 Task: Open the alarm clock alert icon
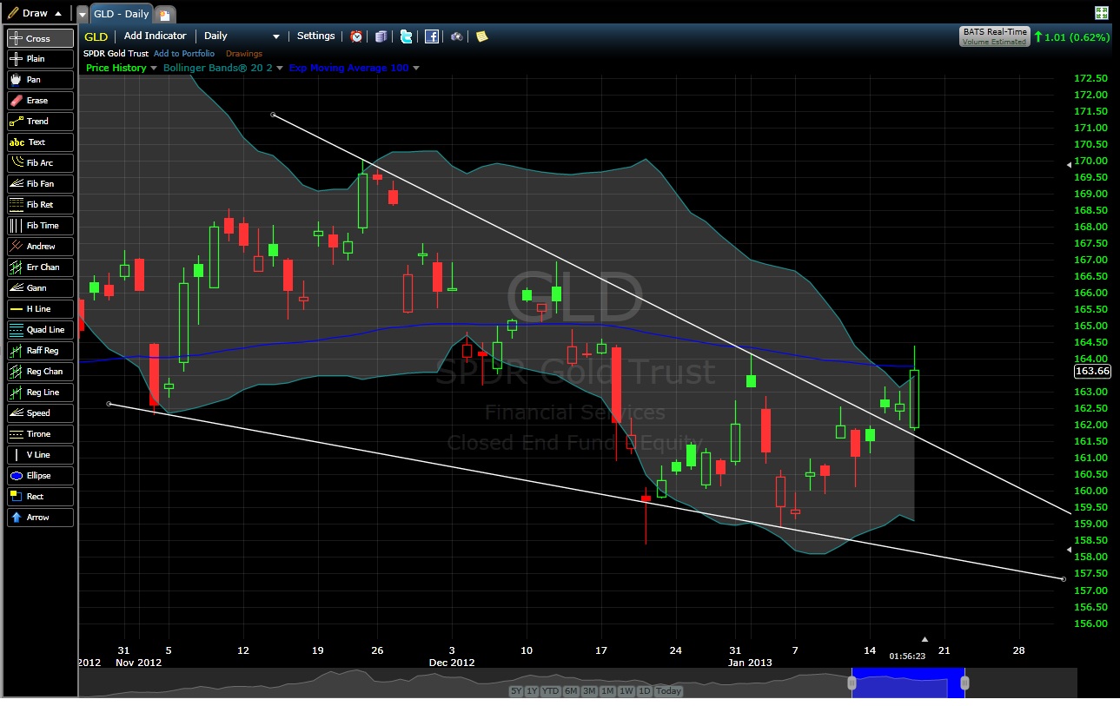[x=356, y=36]
